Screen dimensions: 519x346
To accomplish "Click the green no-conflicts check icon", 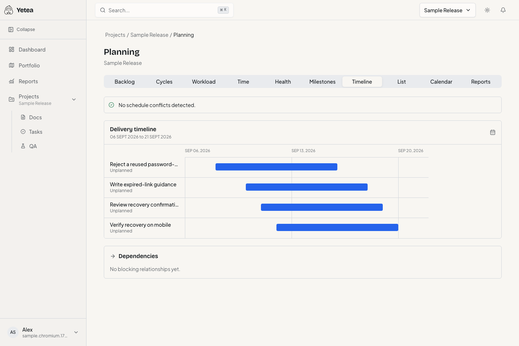I will pyautogui.click(x=111, y=105).
